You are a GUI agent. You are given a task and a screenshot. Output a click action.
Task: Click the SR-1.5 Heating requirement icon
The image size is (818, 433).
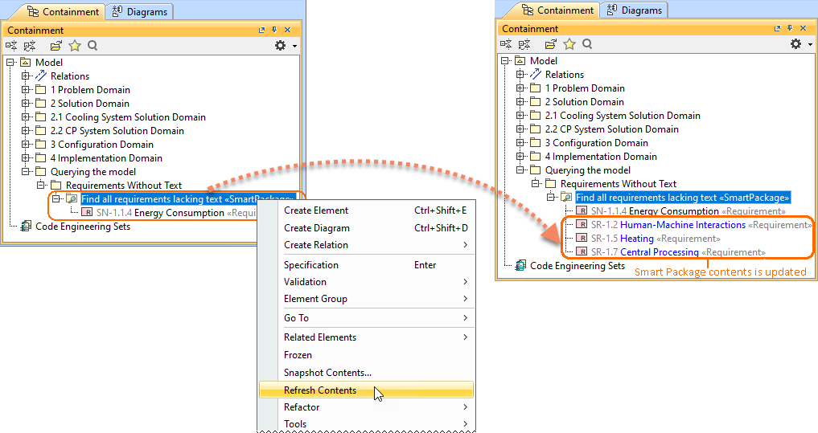click(x=582, y=239)
